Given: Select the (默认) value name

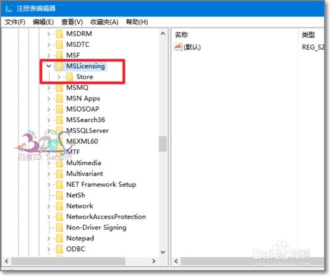Looking at the screenshot, I should (x=192, y=47).
